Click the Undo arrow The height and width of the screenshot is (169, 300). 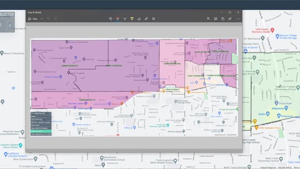tap(48, 19)
